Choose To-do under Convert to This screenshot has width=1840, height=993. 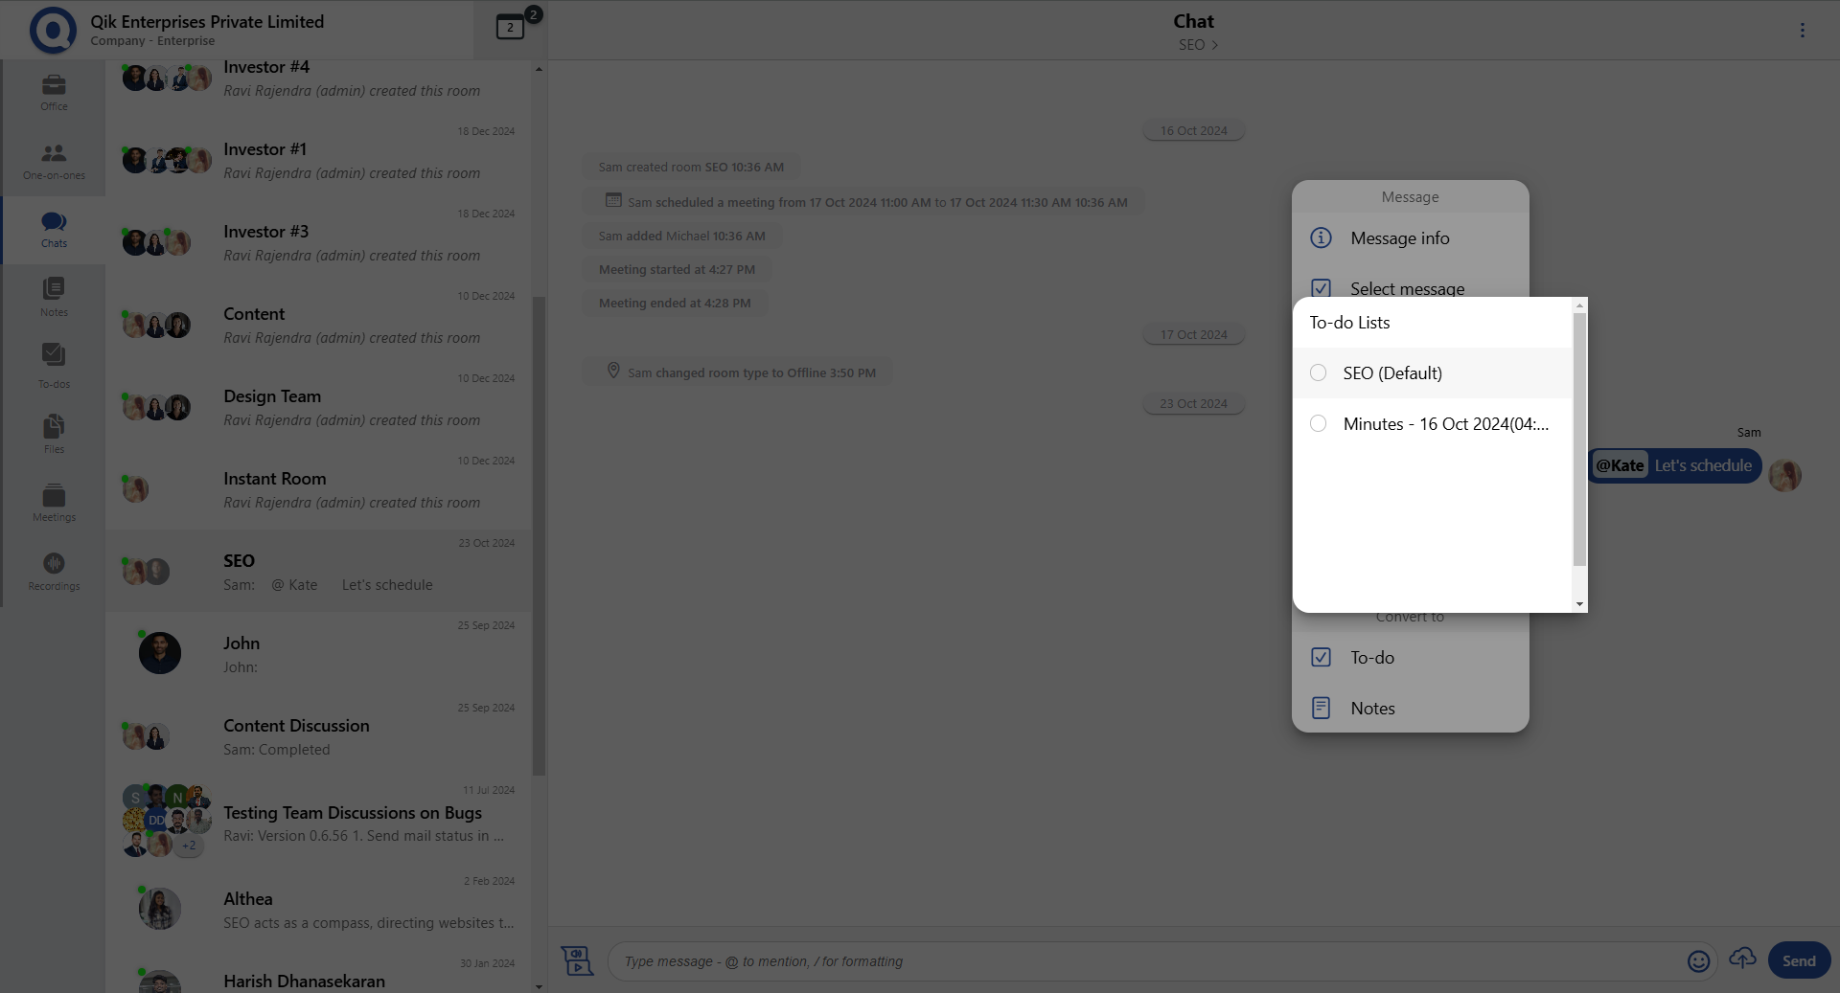[x=1411, y=658]
